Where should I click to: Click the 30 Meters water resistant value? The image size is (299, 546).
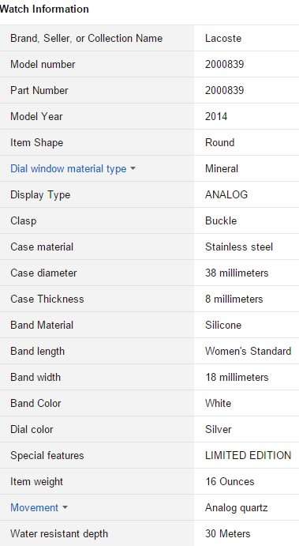[228, 533]
